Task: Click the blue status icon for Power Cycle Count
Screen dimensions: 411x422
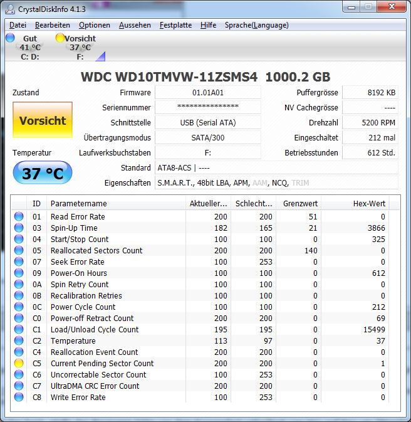Action: [19, 307]
